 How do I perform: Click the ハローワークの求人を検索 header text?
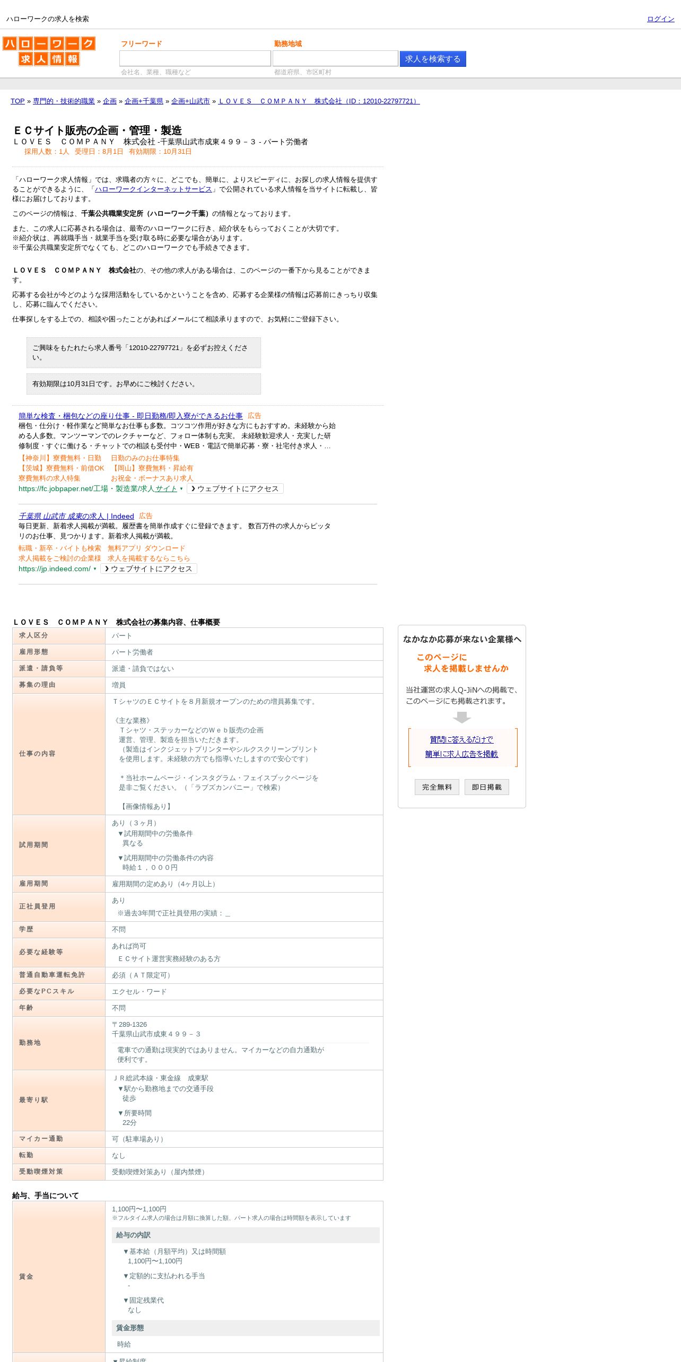[x=48, y=19]
